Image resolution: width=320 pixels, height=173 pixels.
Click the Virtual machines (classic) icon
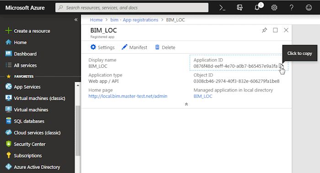point(9,98)
